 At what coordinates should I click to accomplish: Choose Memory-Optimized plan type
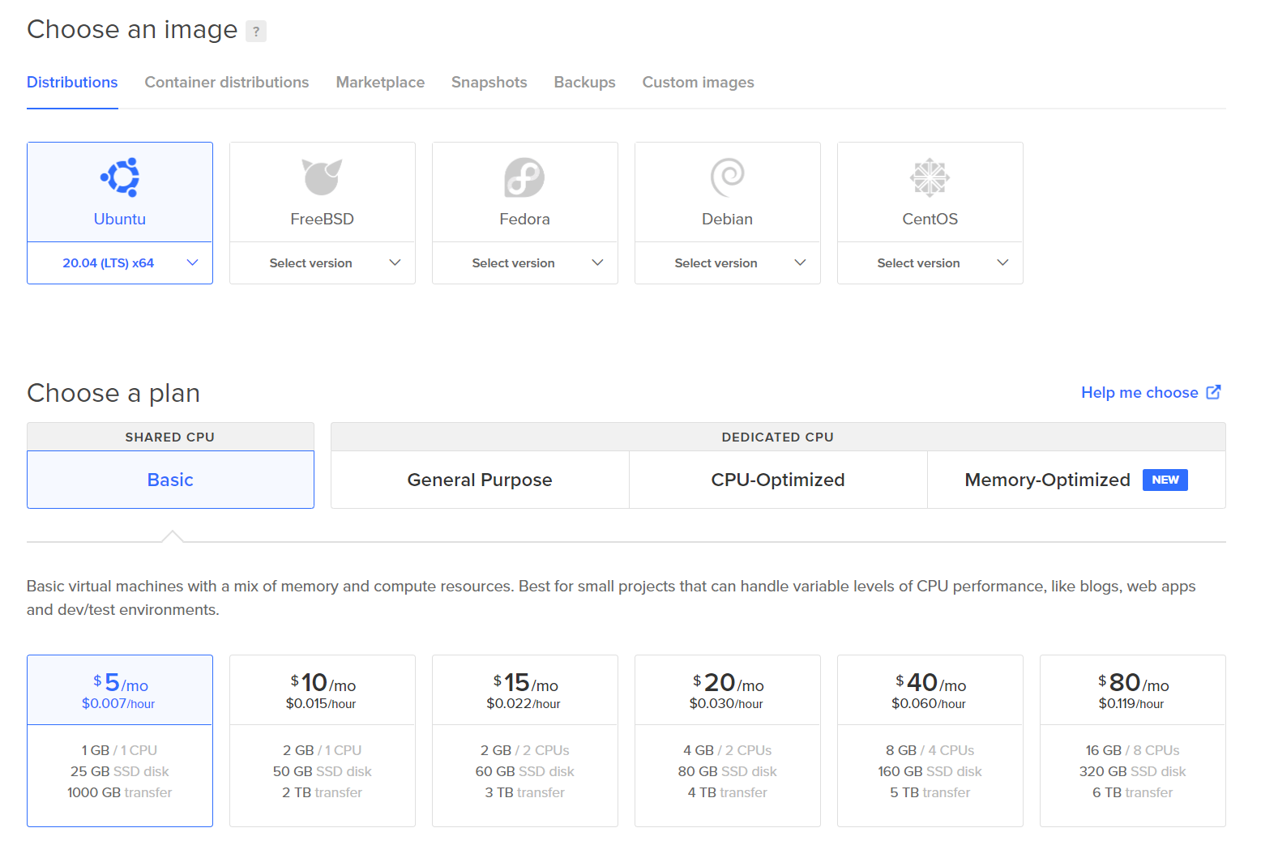point(1076,480)
